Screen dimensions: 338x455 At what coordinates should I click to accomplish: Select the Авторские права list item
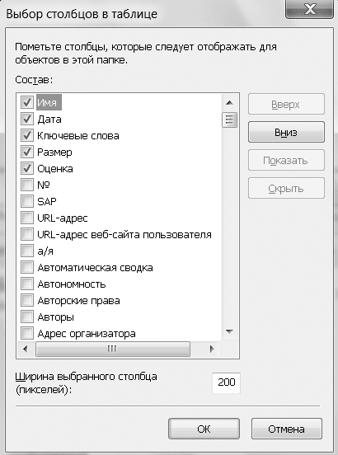click(x=78, y=301)
